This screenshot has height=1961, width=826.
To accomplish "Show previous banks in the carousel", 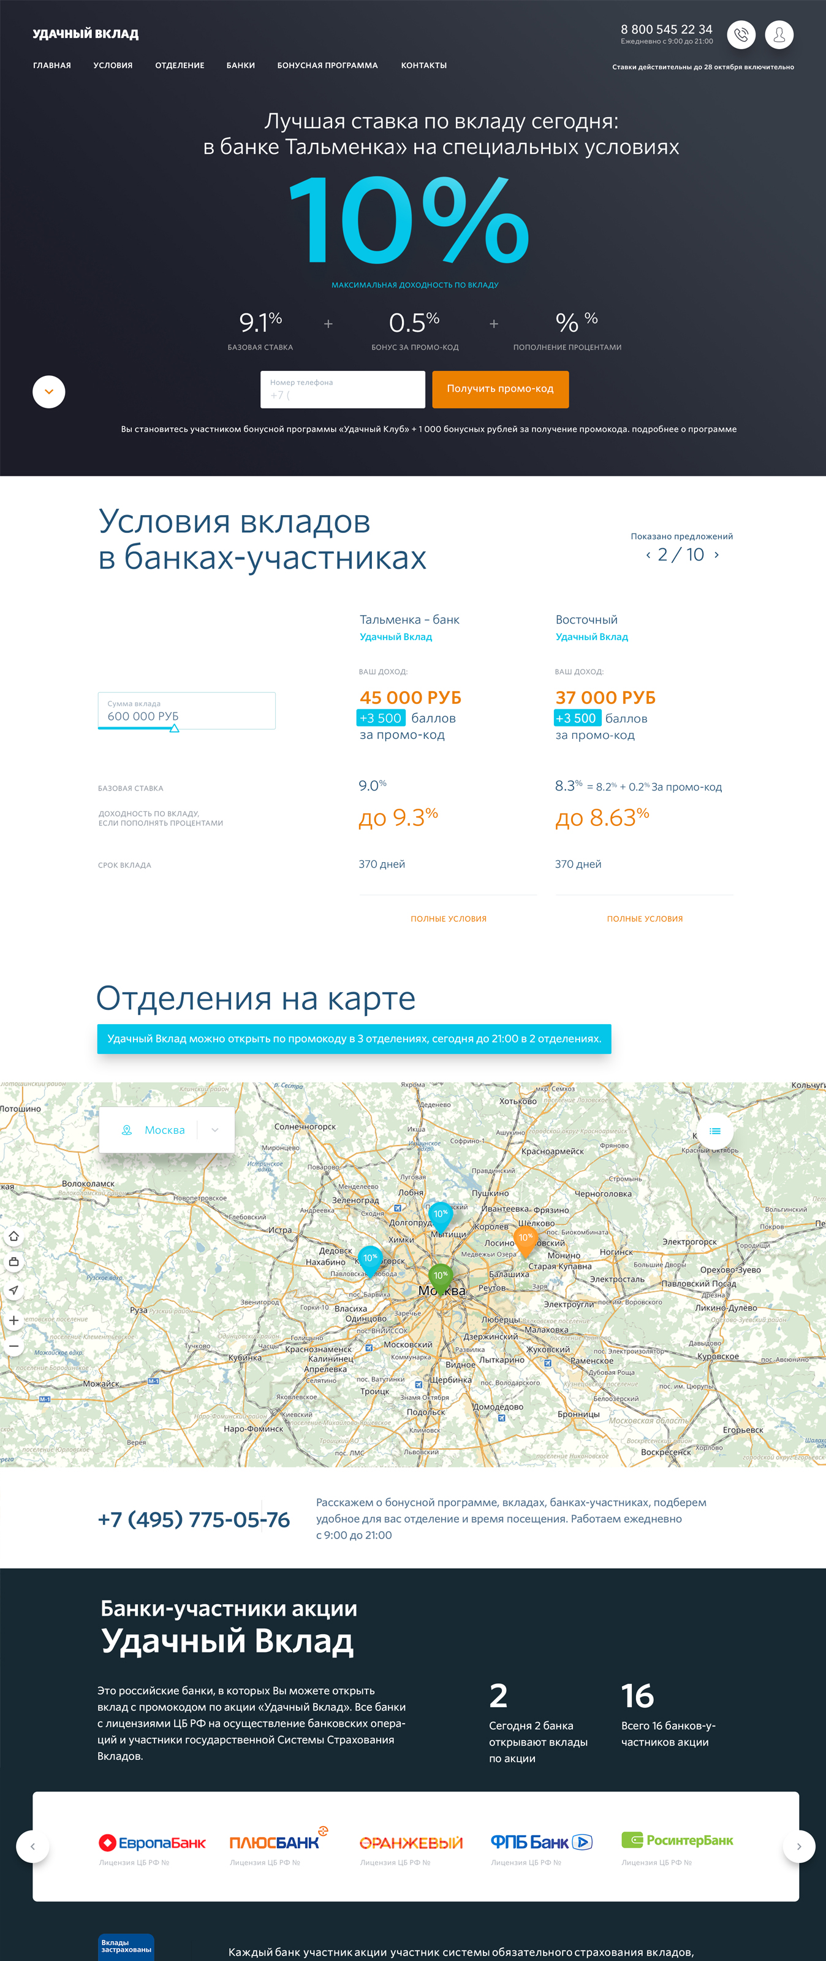I will (32, 1846).
